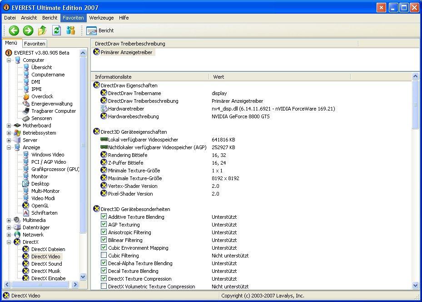Collapse the DirectX tree node
Screen dimensions: 422x302
click(9, 242)
